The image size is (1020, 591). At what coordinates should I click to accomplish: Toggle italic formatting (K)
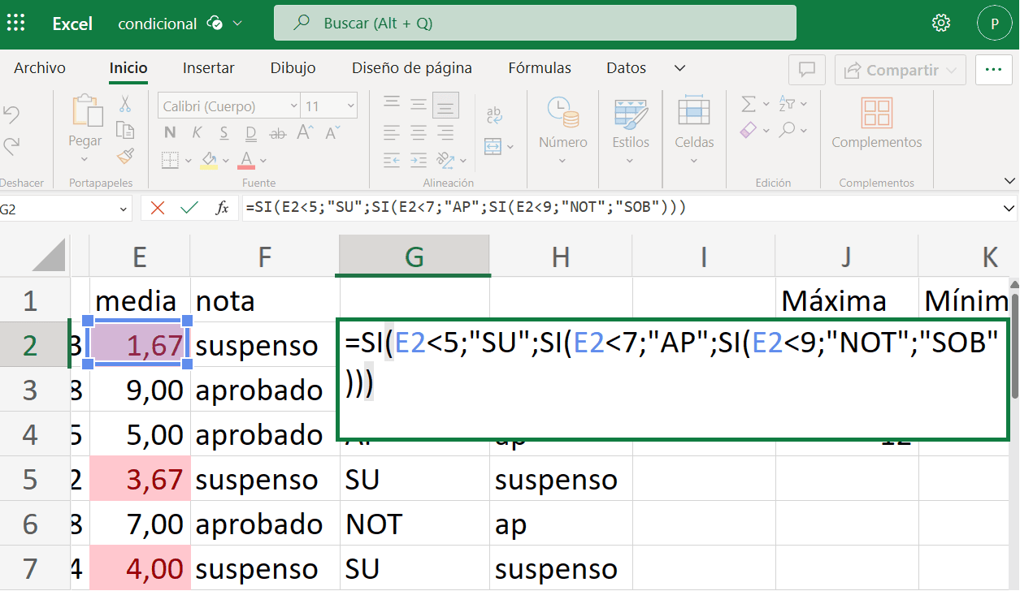pyautogui.click(x=197, y=133)
